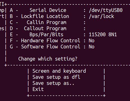The height and width of the screenshot is (101, 130).
Task: Click the Software Flow Control No value
Action: pos(92,47)
